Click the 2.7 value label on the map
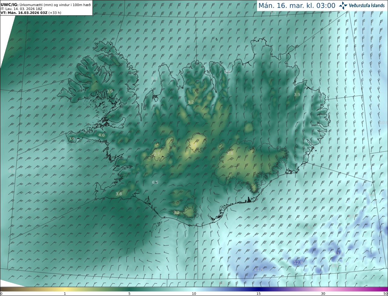The image size is (388, 296). [x=157, y=154]
